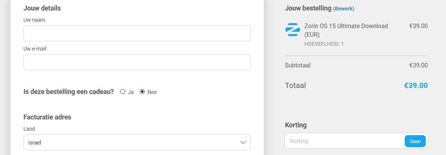Click the Uw naam field label

[34, 20]
